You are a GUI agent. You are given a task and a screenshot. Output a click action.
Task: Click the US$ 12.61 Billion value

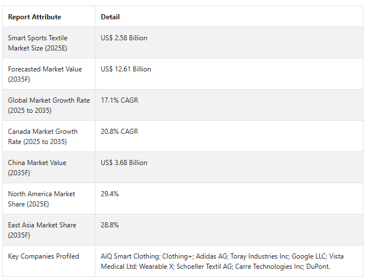[x=126, y=69]
